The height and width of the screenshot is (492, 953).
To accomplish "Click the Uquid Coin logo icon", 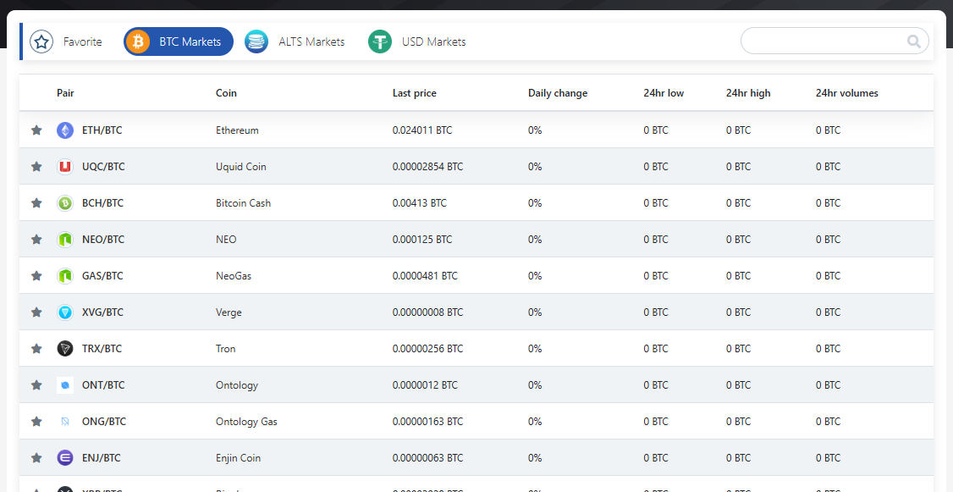I will (65, 167).
